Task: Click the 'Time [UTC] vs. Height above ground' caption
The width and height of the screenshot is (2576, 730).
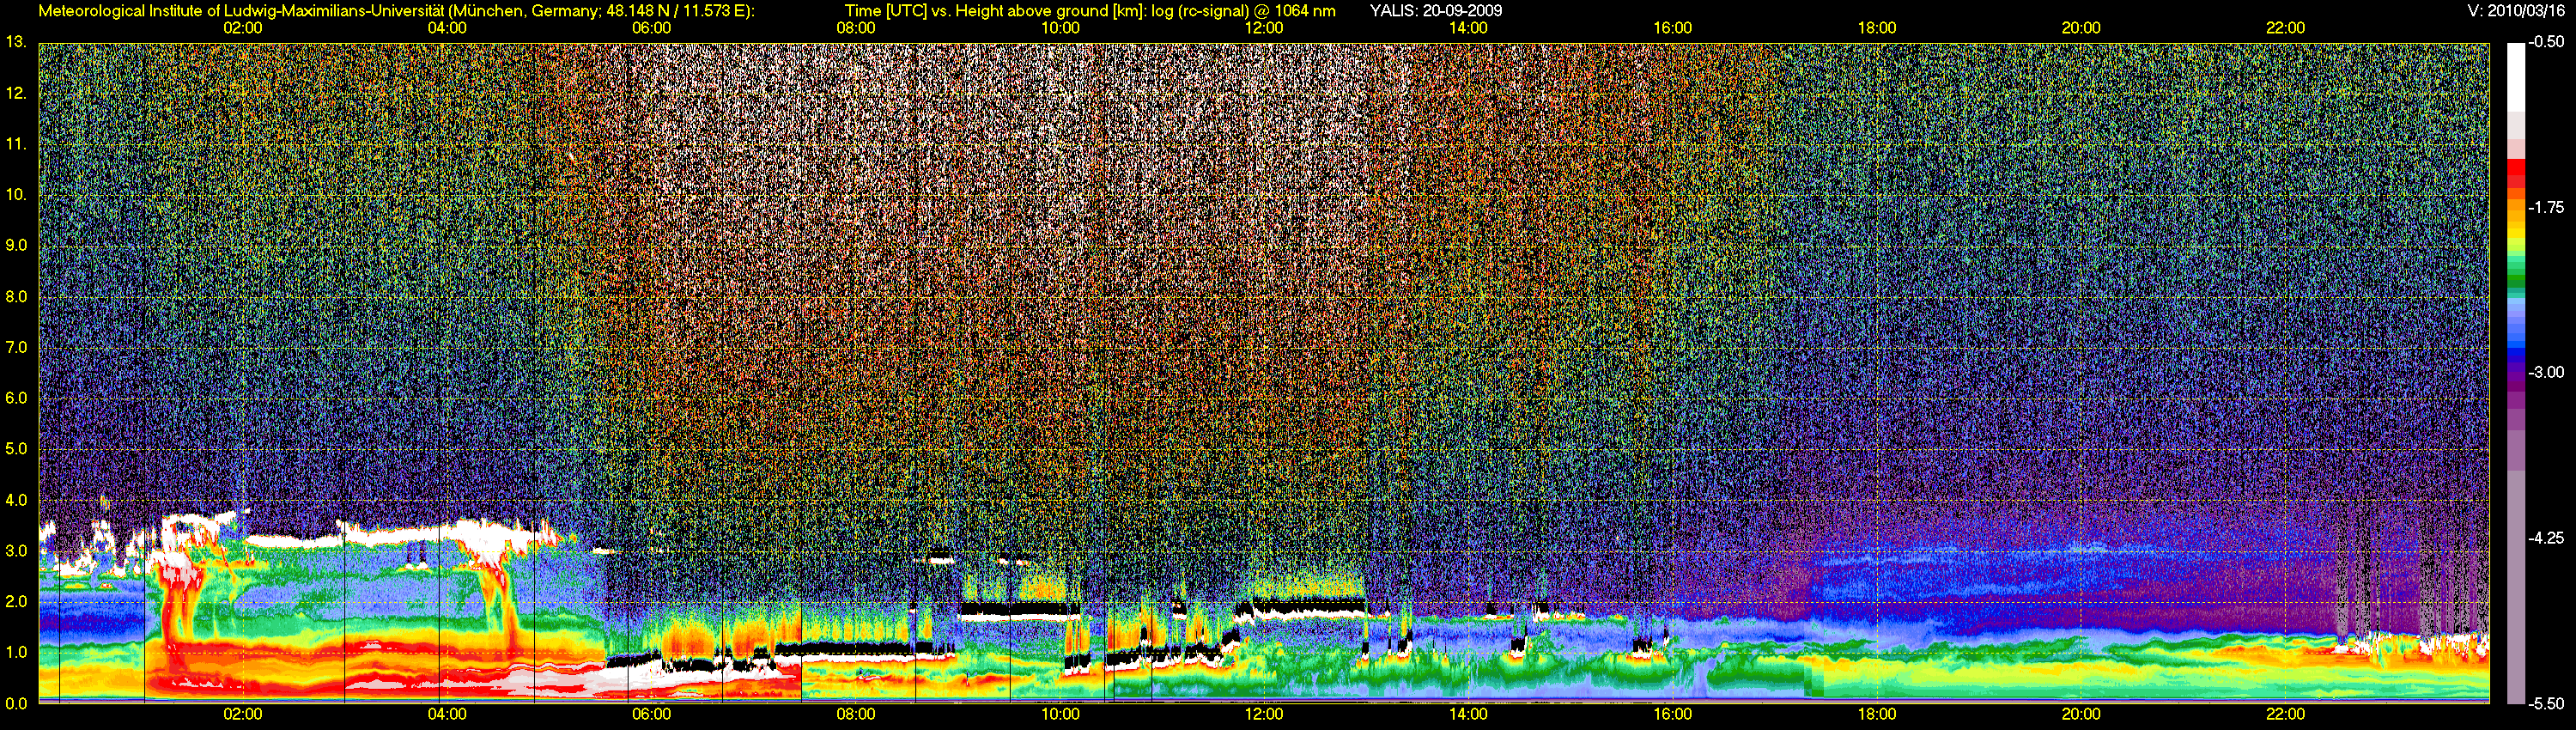Action: [1090, 11]
